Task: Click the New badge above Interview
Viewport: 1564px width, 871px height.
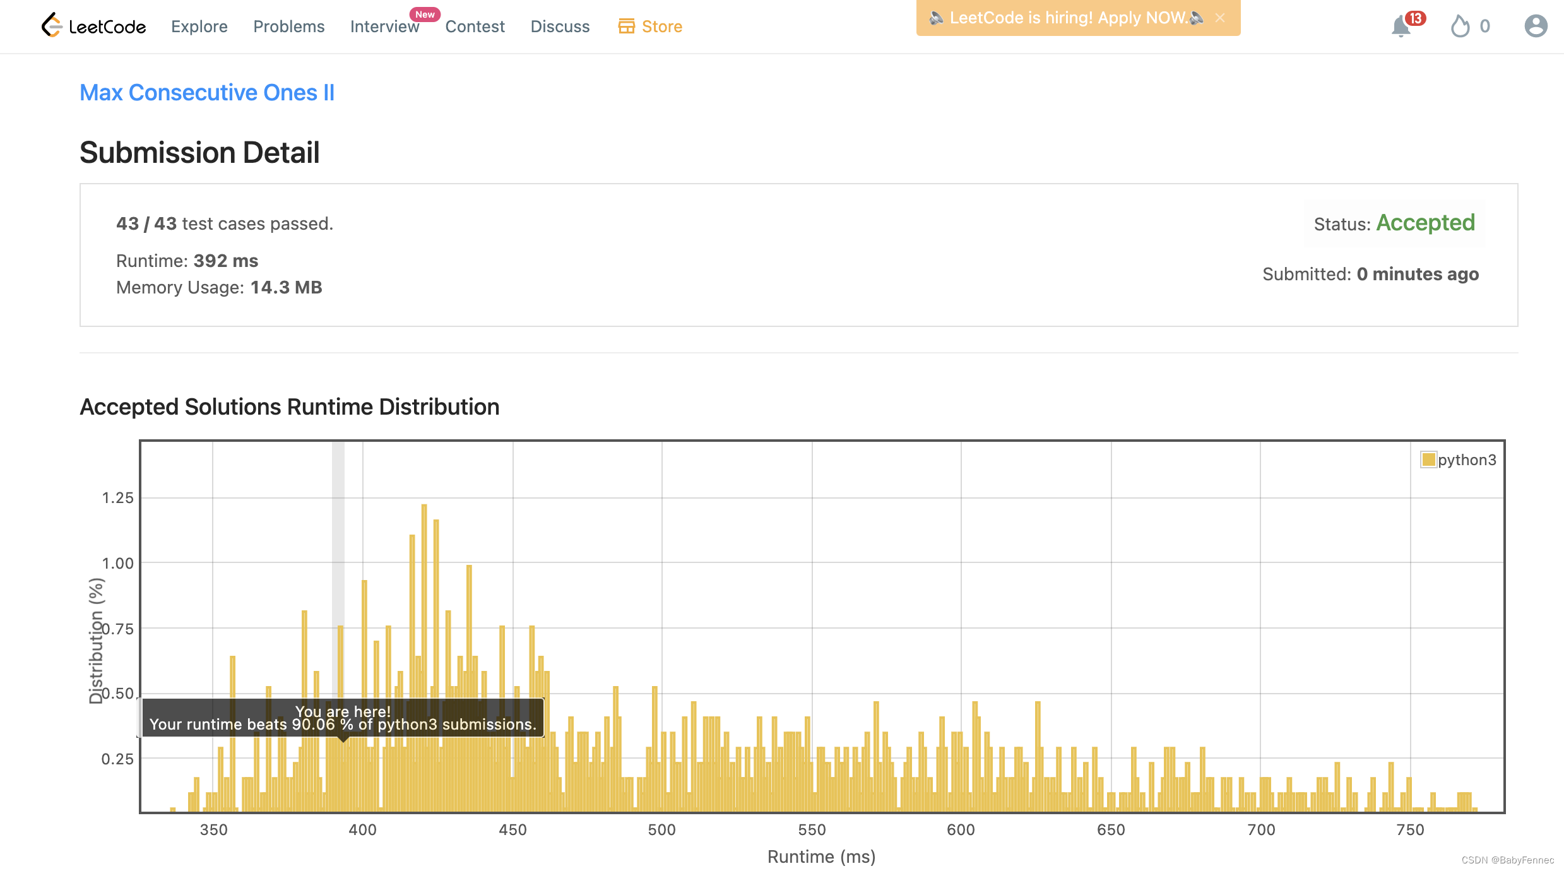Action: coord(425,14)
